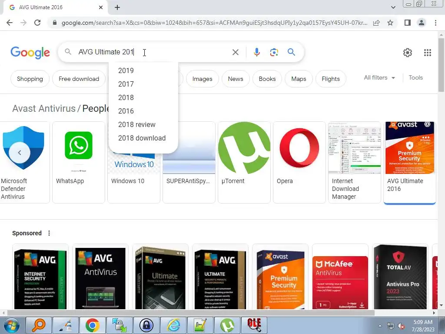Share this page icon in address bar
This screenshot has width=445, height=334.
point(376,23)
